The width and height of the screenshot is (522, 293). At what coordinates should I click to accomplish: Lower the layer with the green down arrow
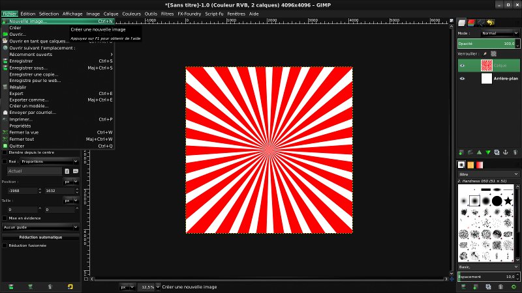(488, 152)
